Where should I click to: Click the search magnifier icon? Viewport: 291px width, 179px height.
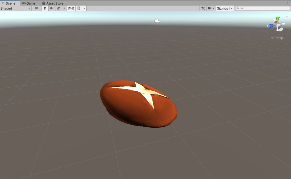238,8
